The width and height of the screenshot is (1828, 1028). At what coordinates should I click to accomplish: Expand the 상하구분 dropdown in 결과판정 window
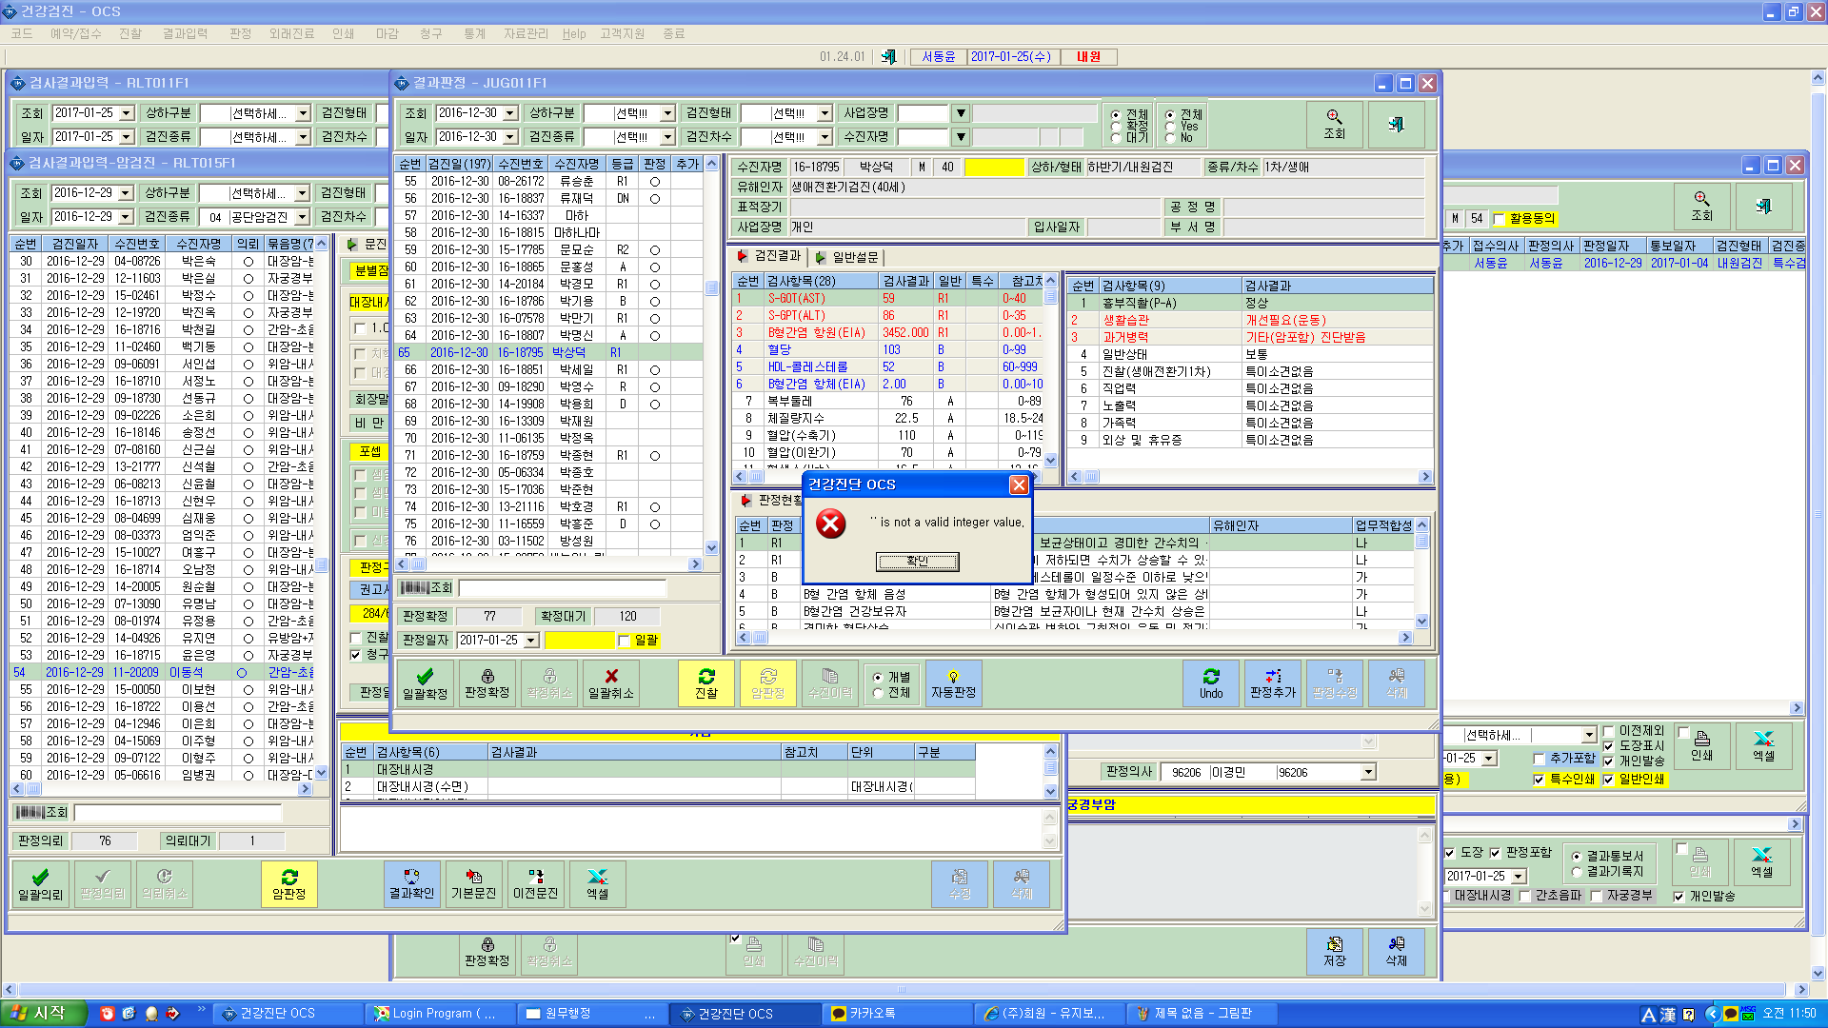(667, 113)
